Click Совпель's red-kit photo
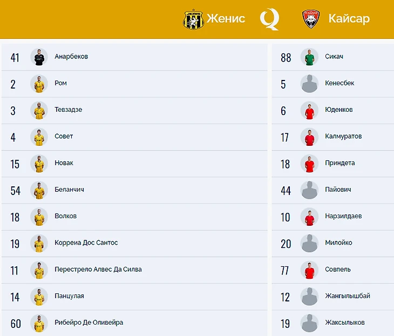Image resolution: width=394 pixels, height=336 pixels. click(x=309, y=270)
